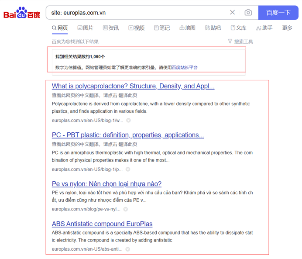Clear the search box with X icon
The image size is (302, 259).
click(232, 13)
